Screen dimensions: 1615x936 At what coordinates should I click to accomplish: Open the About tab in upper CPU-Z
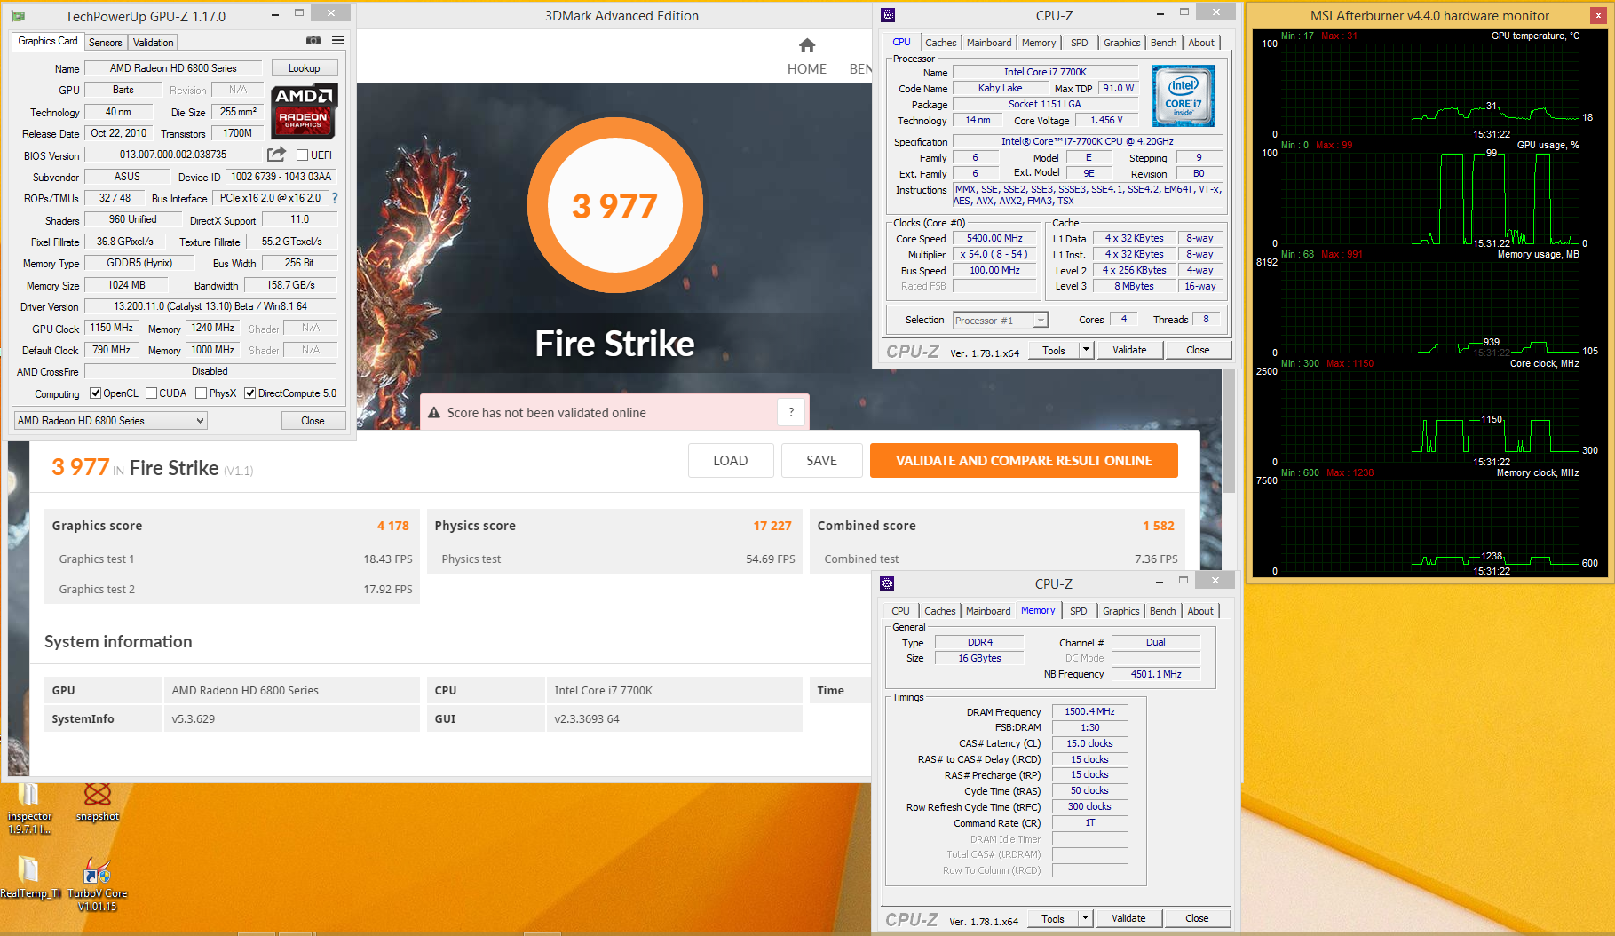pyautogui.click(x=1202, y=43)
